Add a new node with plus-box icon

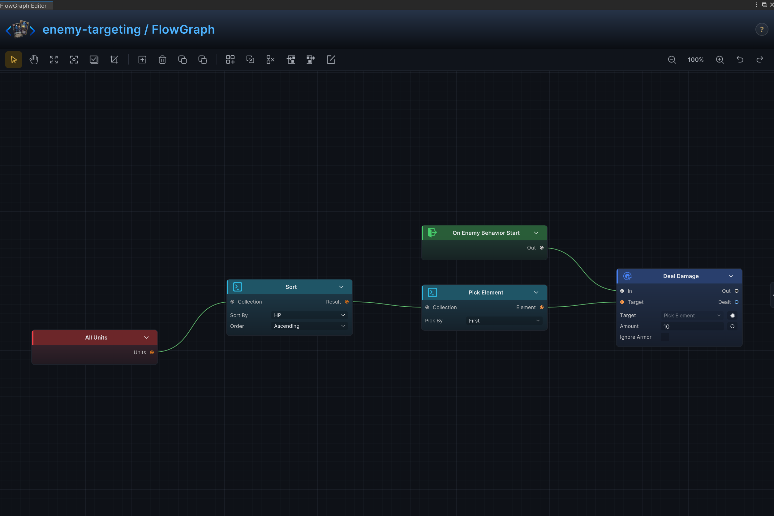pyautogui.click(x=142, y=60)
